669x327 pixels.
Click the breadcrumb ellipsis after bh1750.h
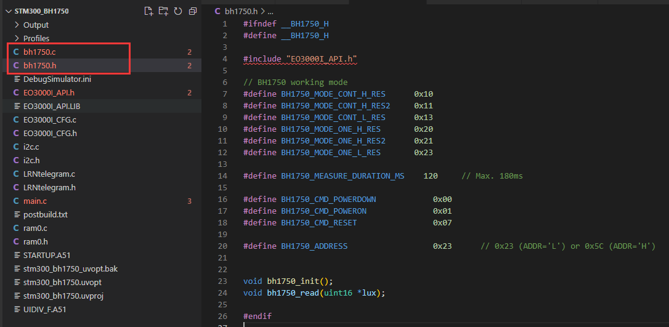tap(270, 11)
